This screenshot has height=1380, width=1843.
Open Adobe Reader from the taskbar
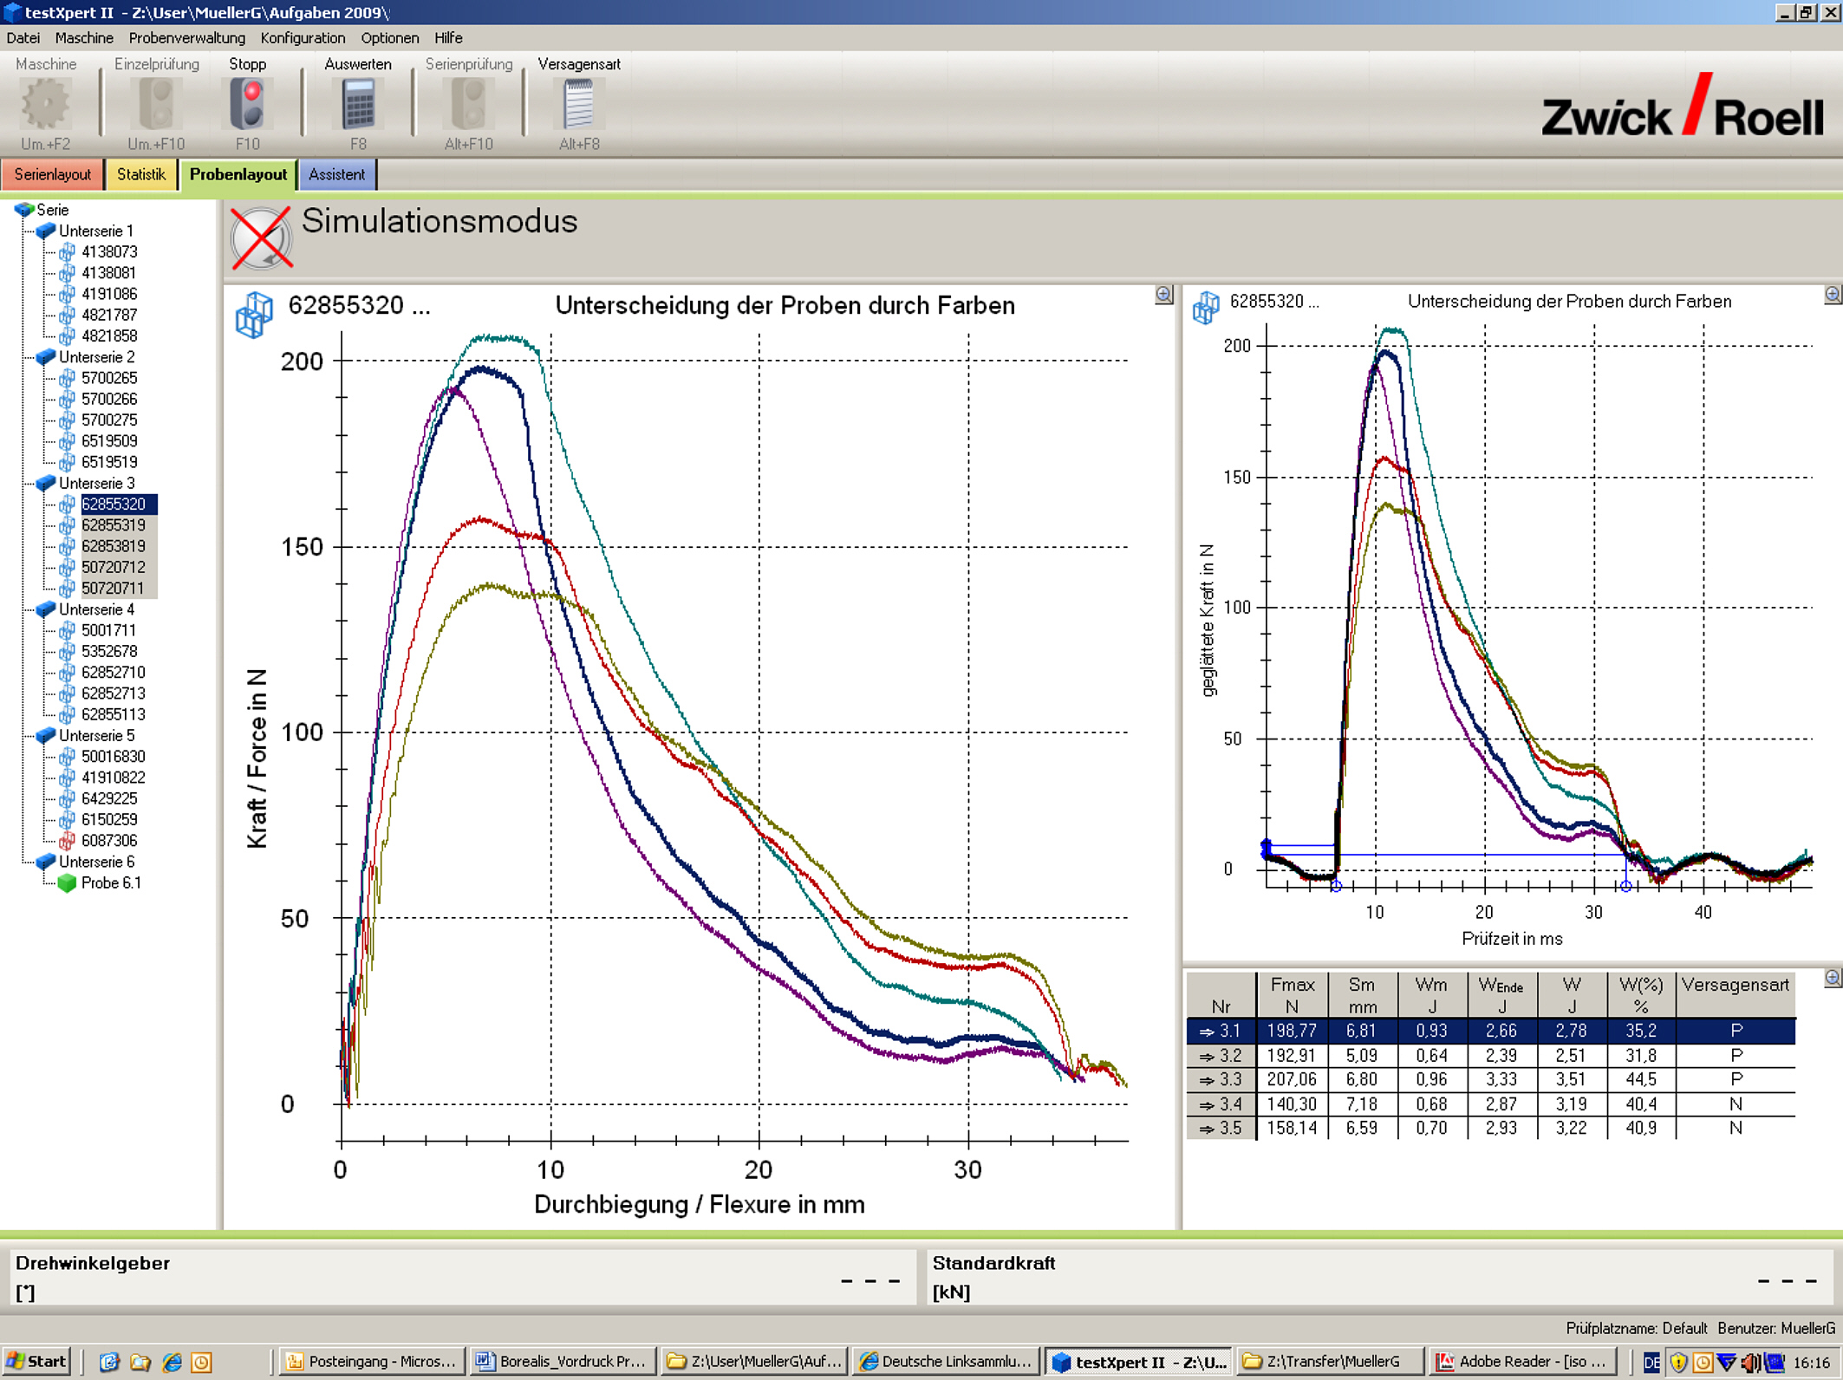1523,1361
